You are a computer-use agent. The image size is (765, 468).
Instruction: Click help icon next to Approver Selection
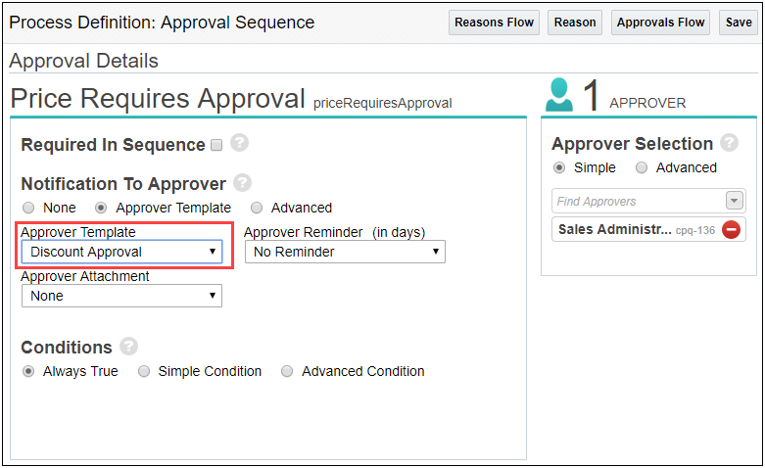[x=729, y=143]
